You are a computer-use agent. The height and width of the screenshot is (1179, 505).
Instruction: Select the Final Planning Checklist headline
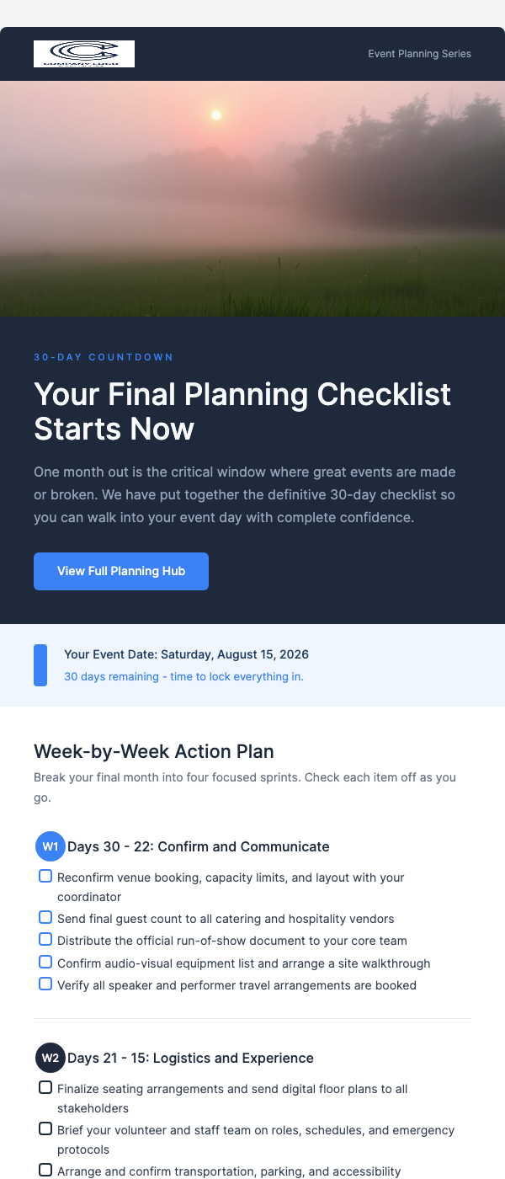[x=242, y=412]
